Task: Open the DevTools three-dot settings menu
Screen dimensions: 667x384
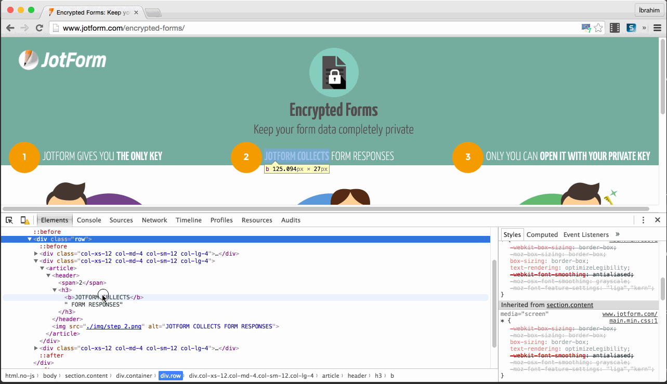Action: [643, 220]
